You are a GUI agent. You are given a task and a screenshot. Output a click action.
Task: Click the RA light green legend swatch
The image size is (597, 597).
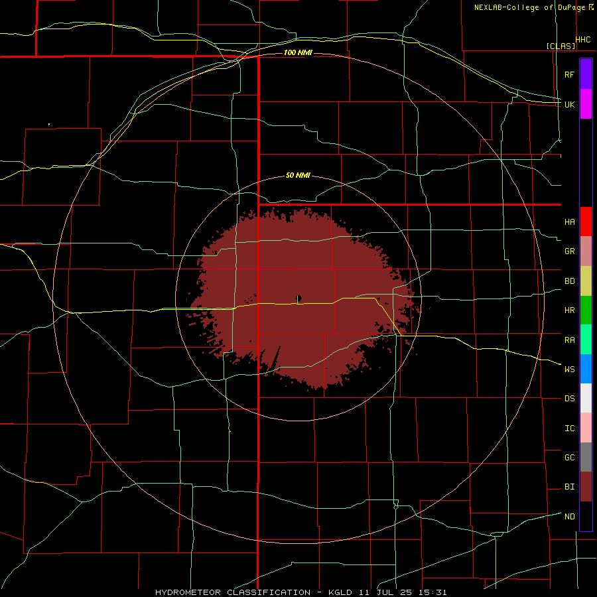click(x=586, y=340)
